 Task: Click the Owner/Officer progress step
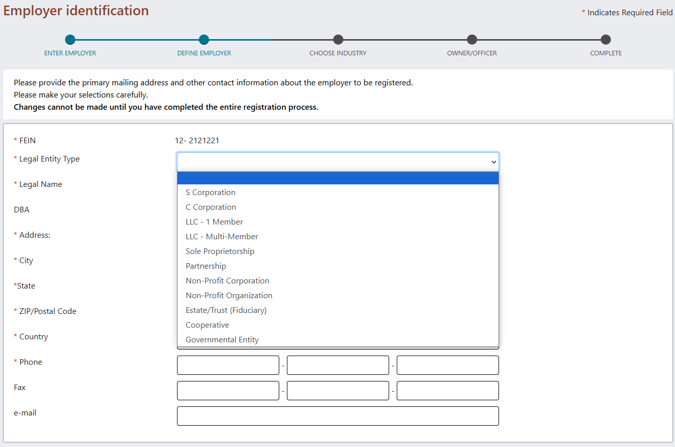click(x=472, y=39)
